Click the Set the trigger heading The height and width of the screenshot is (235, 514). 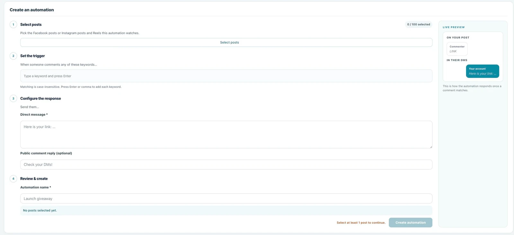(x=32, y=56)
